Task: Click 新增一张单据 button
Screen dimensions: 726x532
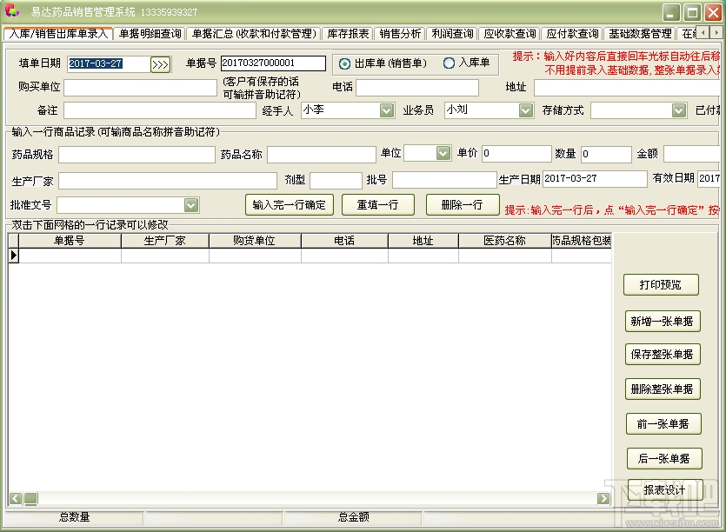Action: (663, 322)
